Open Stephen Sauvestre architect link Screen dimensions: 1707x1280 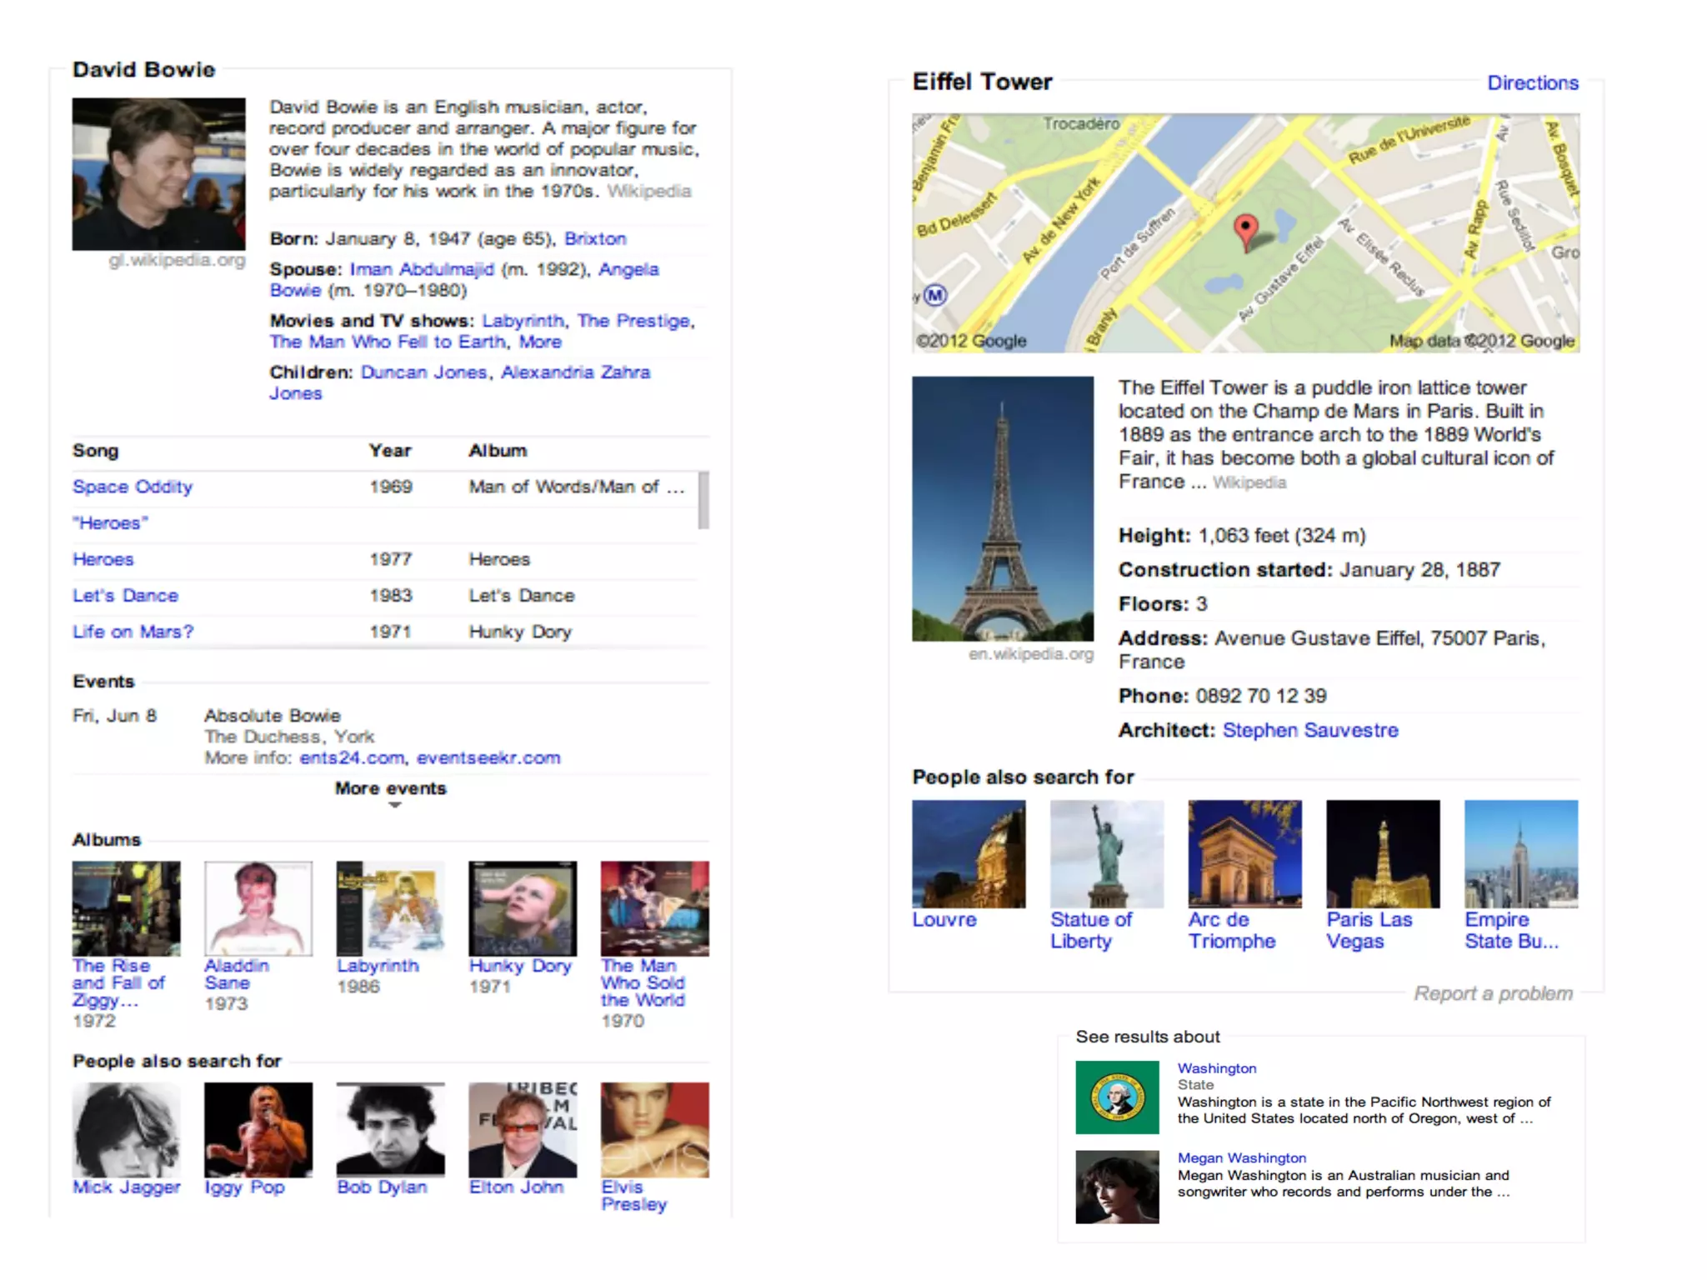1309,730
